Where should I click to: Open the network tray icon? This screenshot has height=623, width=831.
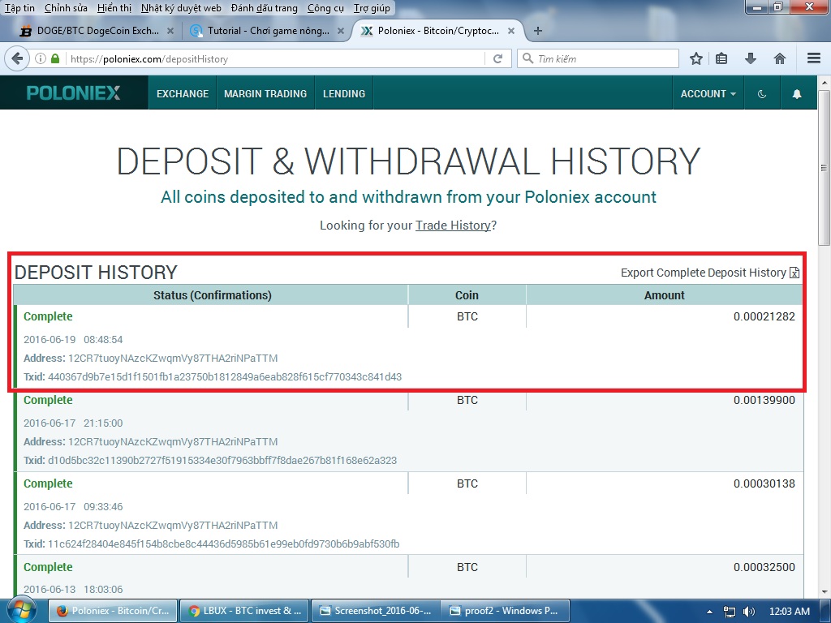click(730, 612)
